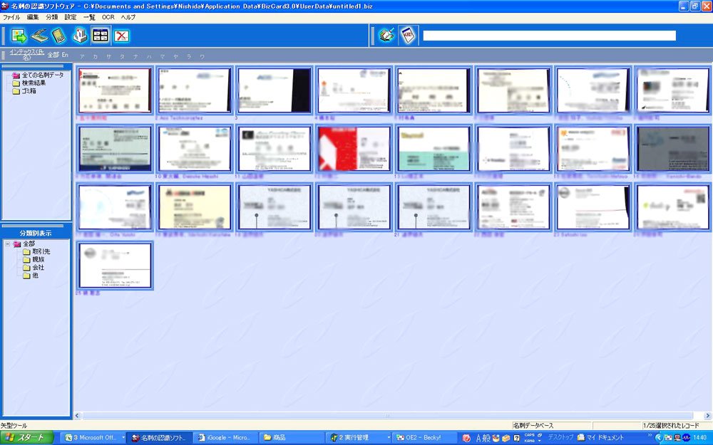Select the red and white card thumbnail
713x445 pixels.
[x=354, y=149]
